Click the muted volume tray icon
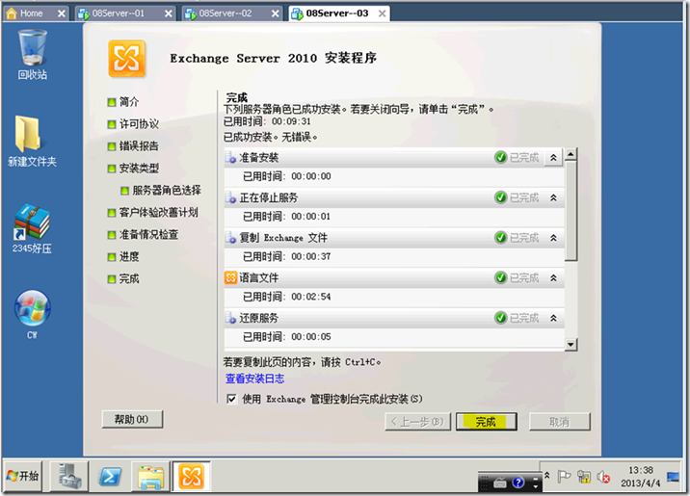Viewport: 690px width, 496px height. tap(603, 477)
